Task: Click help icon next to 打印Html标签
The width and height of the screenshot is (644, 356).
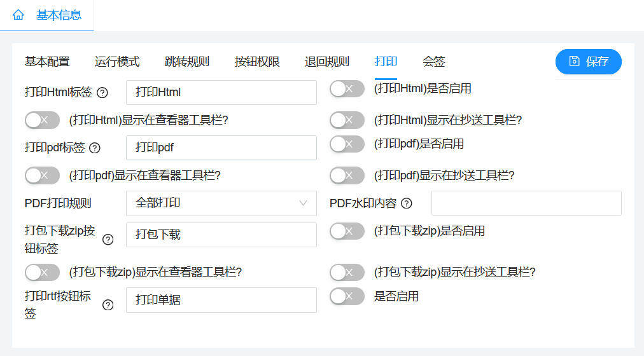Action: pyautogui.click(x=102, y=93)
